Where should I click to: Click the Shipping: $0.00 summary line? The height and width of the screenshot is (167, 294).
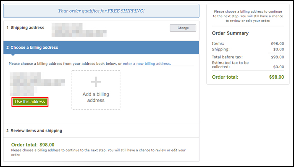(x=248, y=49)
